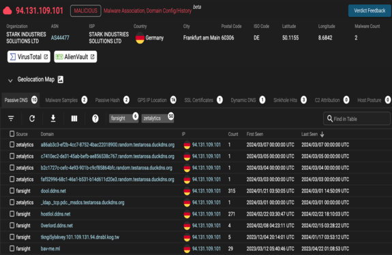Select the hostlol.ddns.net row checkbox
Image resolution: width=392 pixels, height=255 pixels.
(x=12, y=214)
